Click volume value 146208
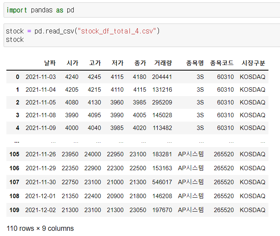 (x=162, y=196)
